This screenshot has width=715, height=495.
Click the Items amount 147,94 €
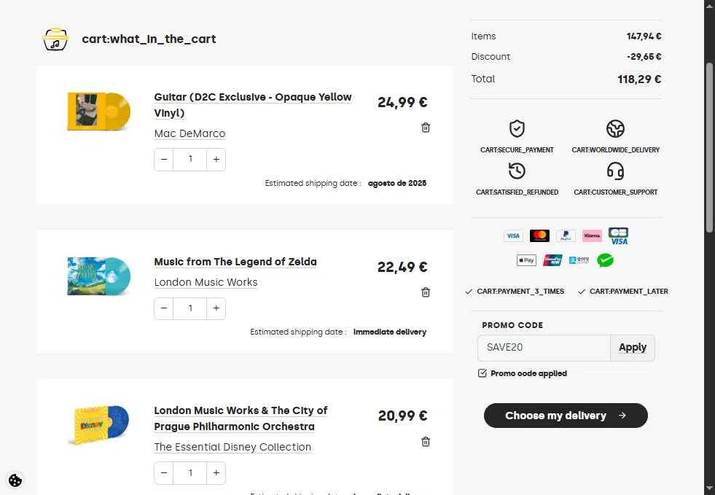644,36
